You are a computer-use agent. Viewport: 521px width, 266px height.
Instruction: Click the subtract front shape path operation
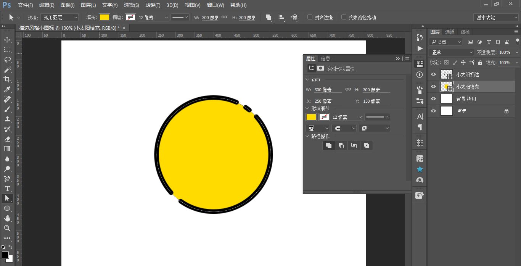(x=341, y=145)
